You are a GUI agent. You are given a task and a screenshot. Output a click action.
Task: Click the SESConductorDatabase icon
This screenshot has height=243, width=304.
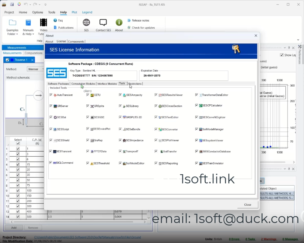point(201,152)
